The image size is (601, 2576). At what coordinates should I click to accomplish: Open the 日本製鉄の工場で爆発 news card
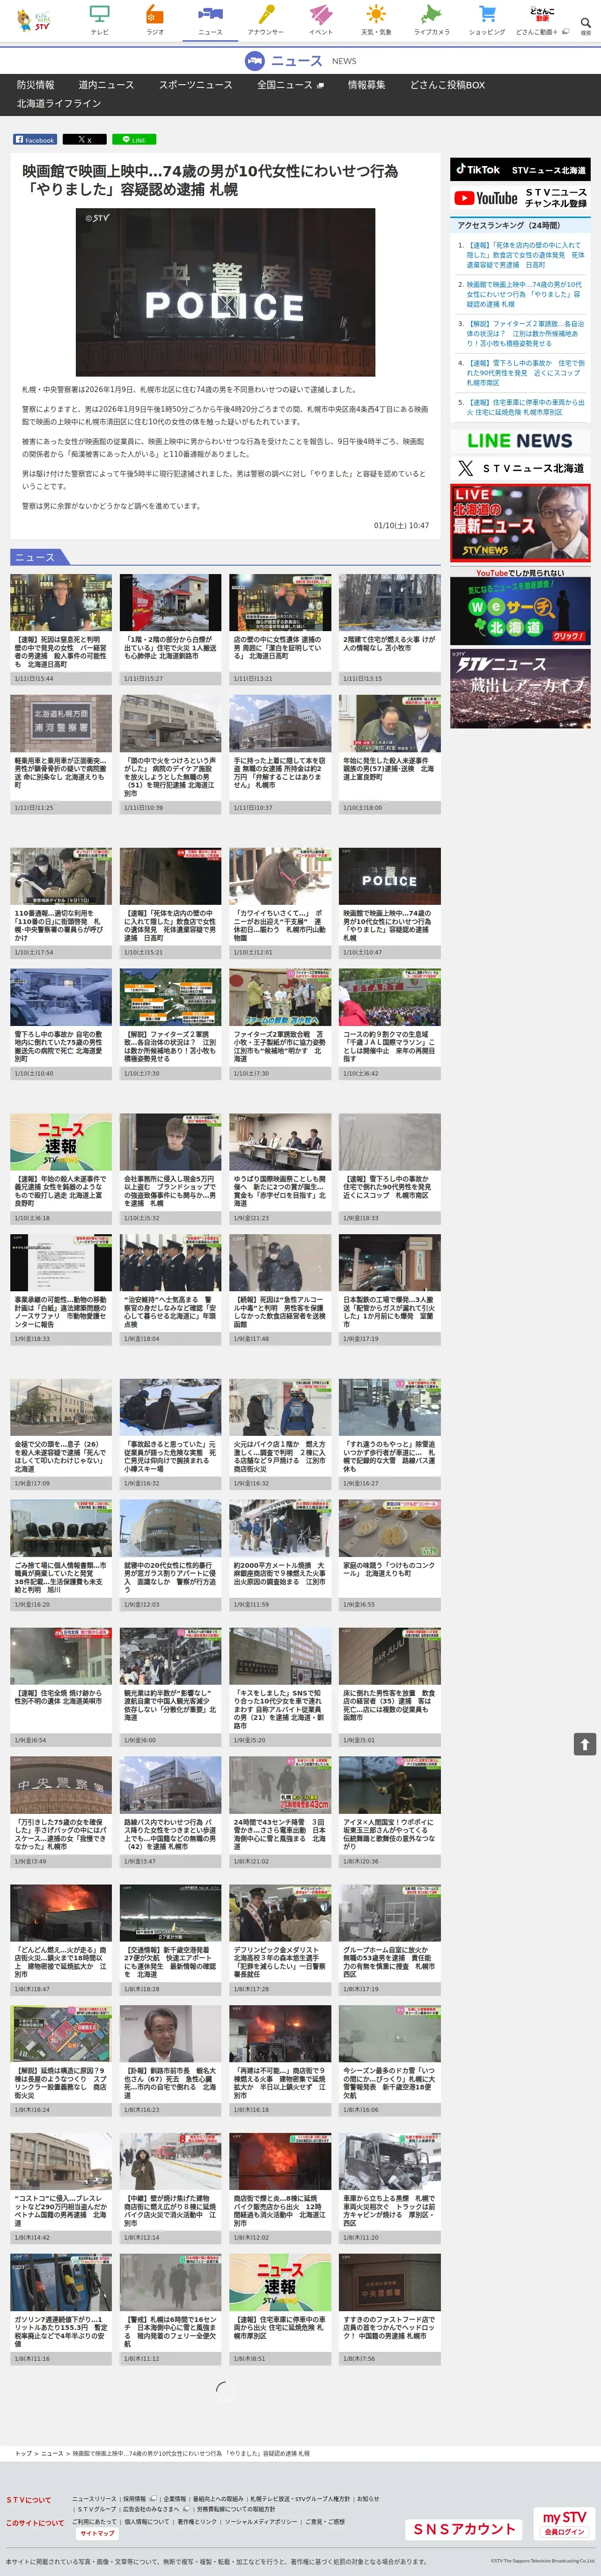coord(390,1289)
